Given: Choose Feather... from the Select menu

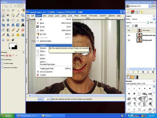Looking at the screenshot, I should pos(54,45).
